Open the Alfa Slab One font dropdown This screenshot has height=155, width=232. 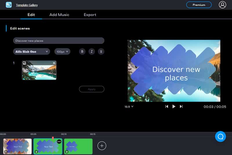(32, 52)
